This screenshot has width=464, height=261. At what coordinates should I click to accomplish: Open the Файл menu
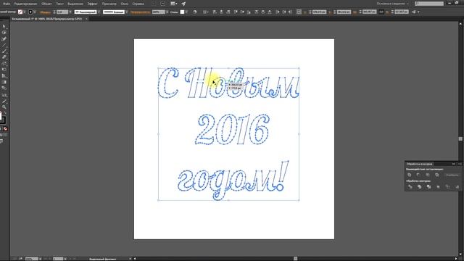click(7, 4)
